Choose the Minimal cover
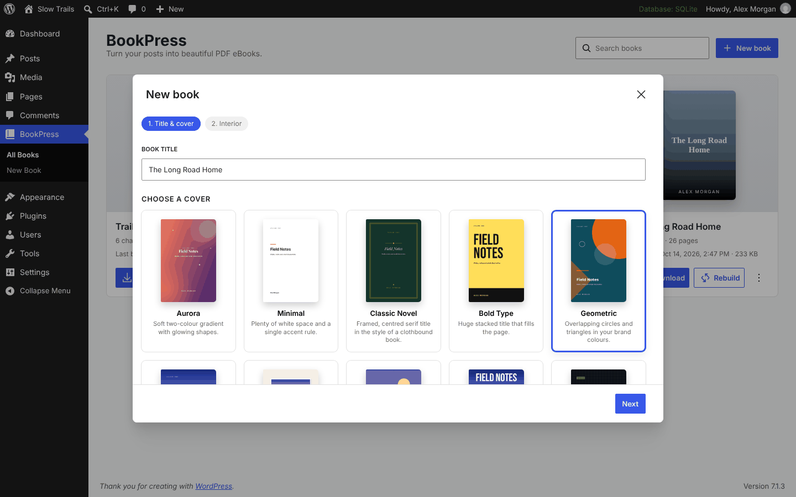Screen dimensions: 796x497 (x=291, y=281)
